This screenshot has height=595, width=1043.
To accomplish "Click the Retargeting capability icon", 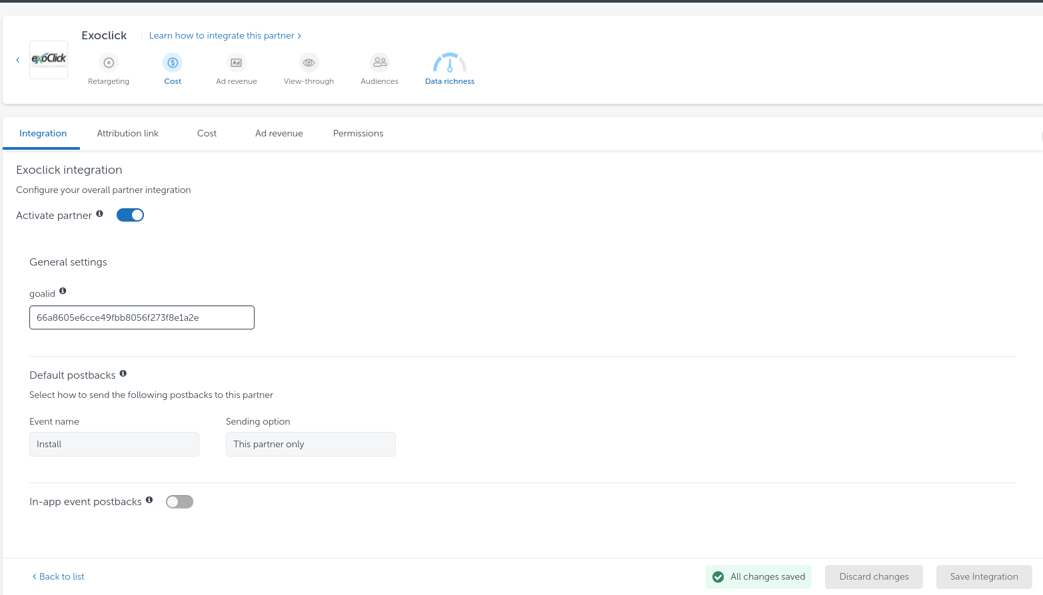I will (109, 63).
